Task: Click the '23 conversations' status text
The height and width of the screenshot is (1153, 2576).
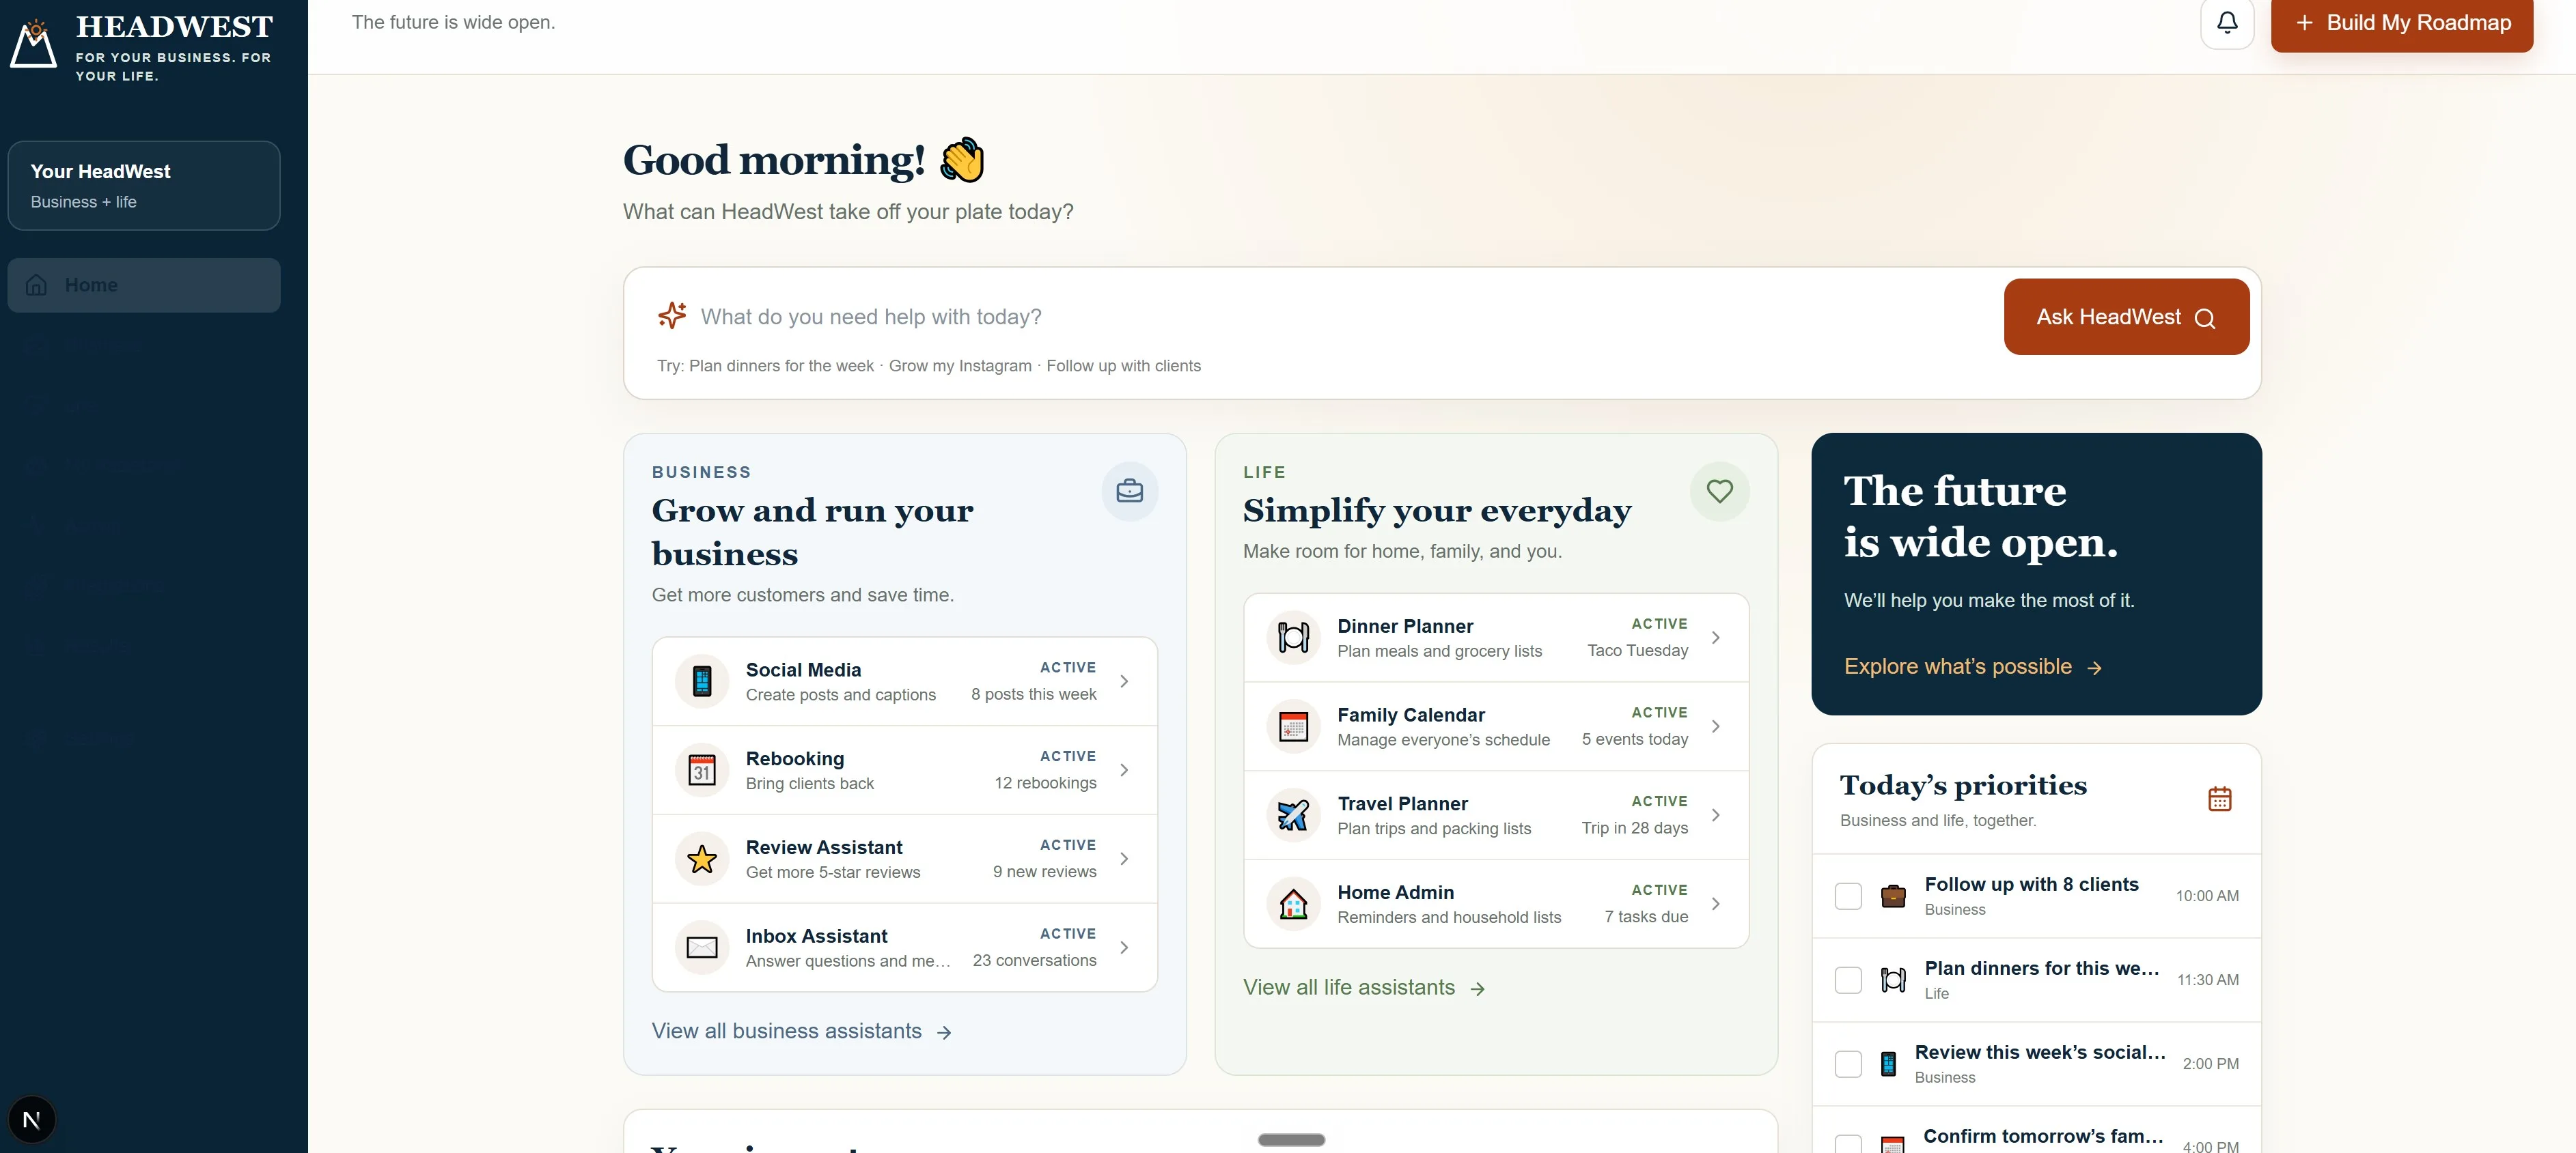Action: point(1034,960)
